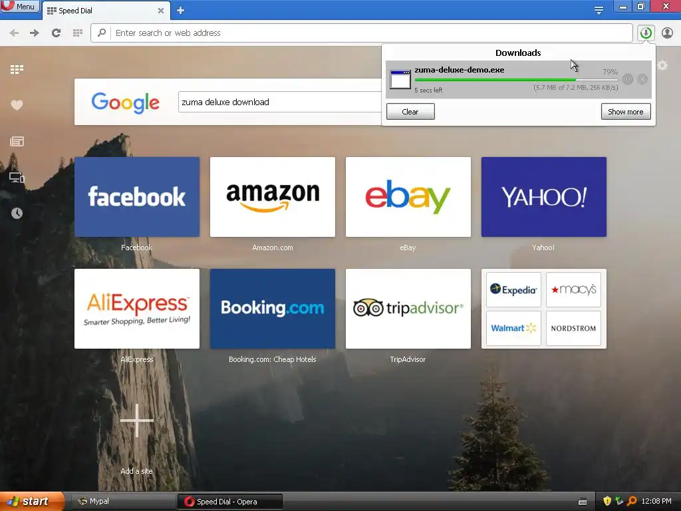Go forward to next page
This screenshot has height=511, width=681.
(x=35, y=33)
